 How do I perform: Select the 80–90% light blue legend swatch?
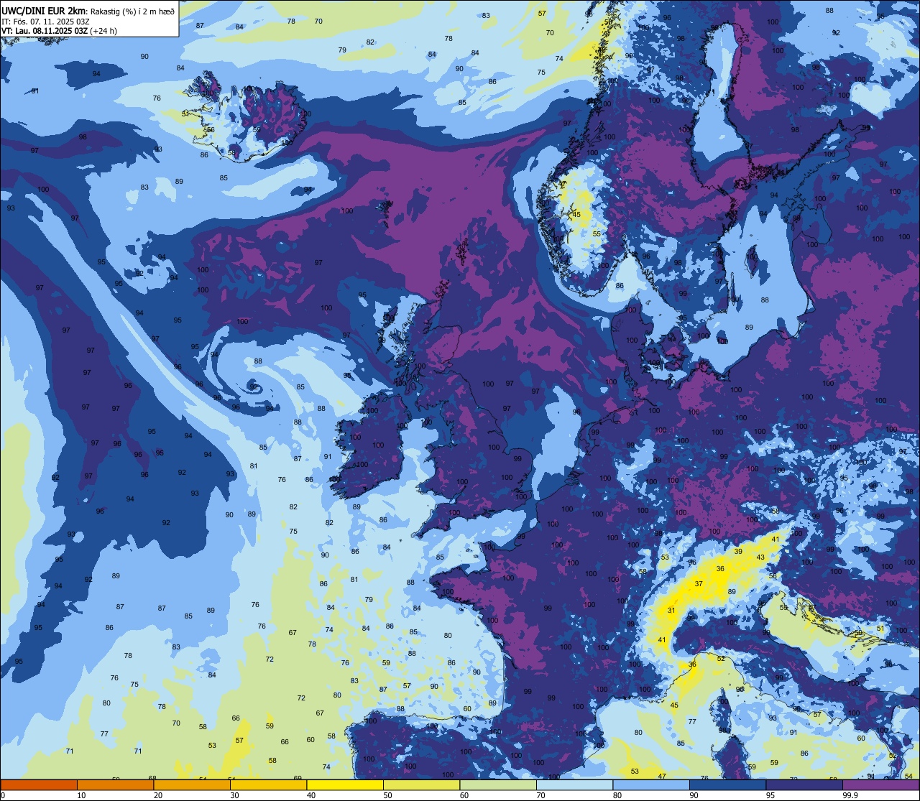[651, 784]
